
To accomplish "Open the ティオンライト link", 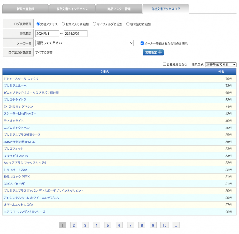I will coord(14,121).
